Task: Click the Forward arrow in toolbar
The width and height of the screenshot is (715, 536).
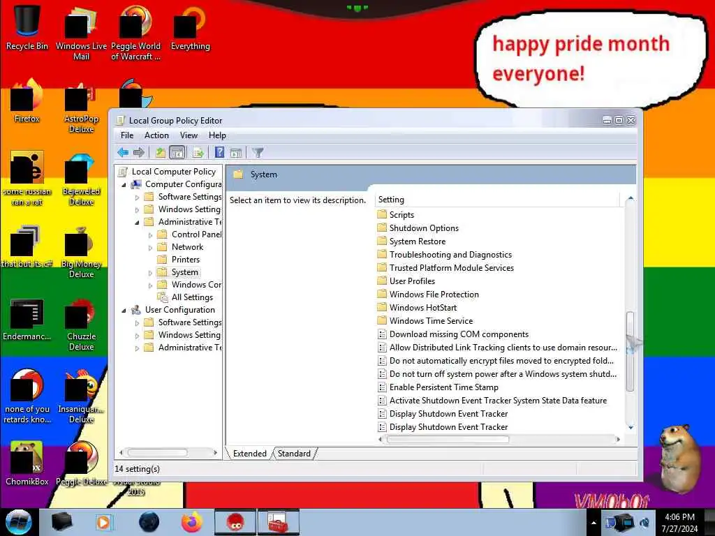Action: pyautogui.click(x=139, y=152)
